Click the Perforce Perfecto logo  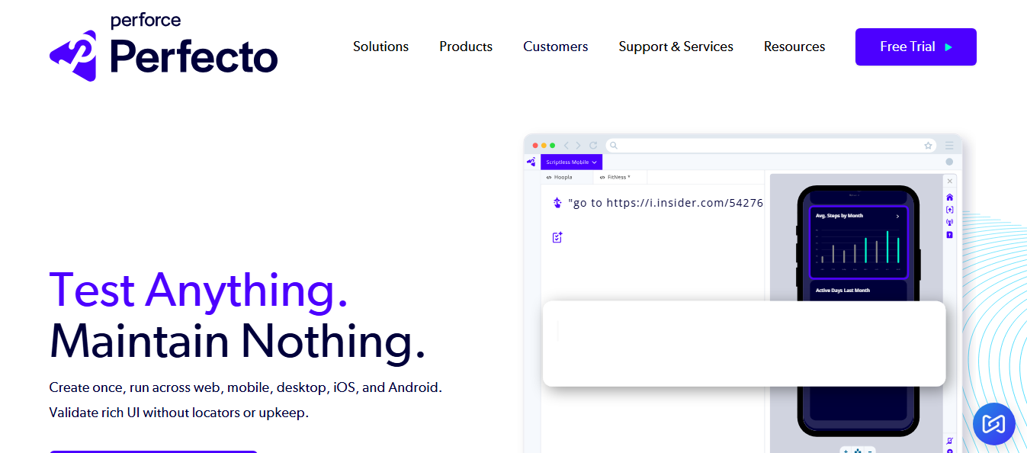163,47
